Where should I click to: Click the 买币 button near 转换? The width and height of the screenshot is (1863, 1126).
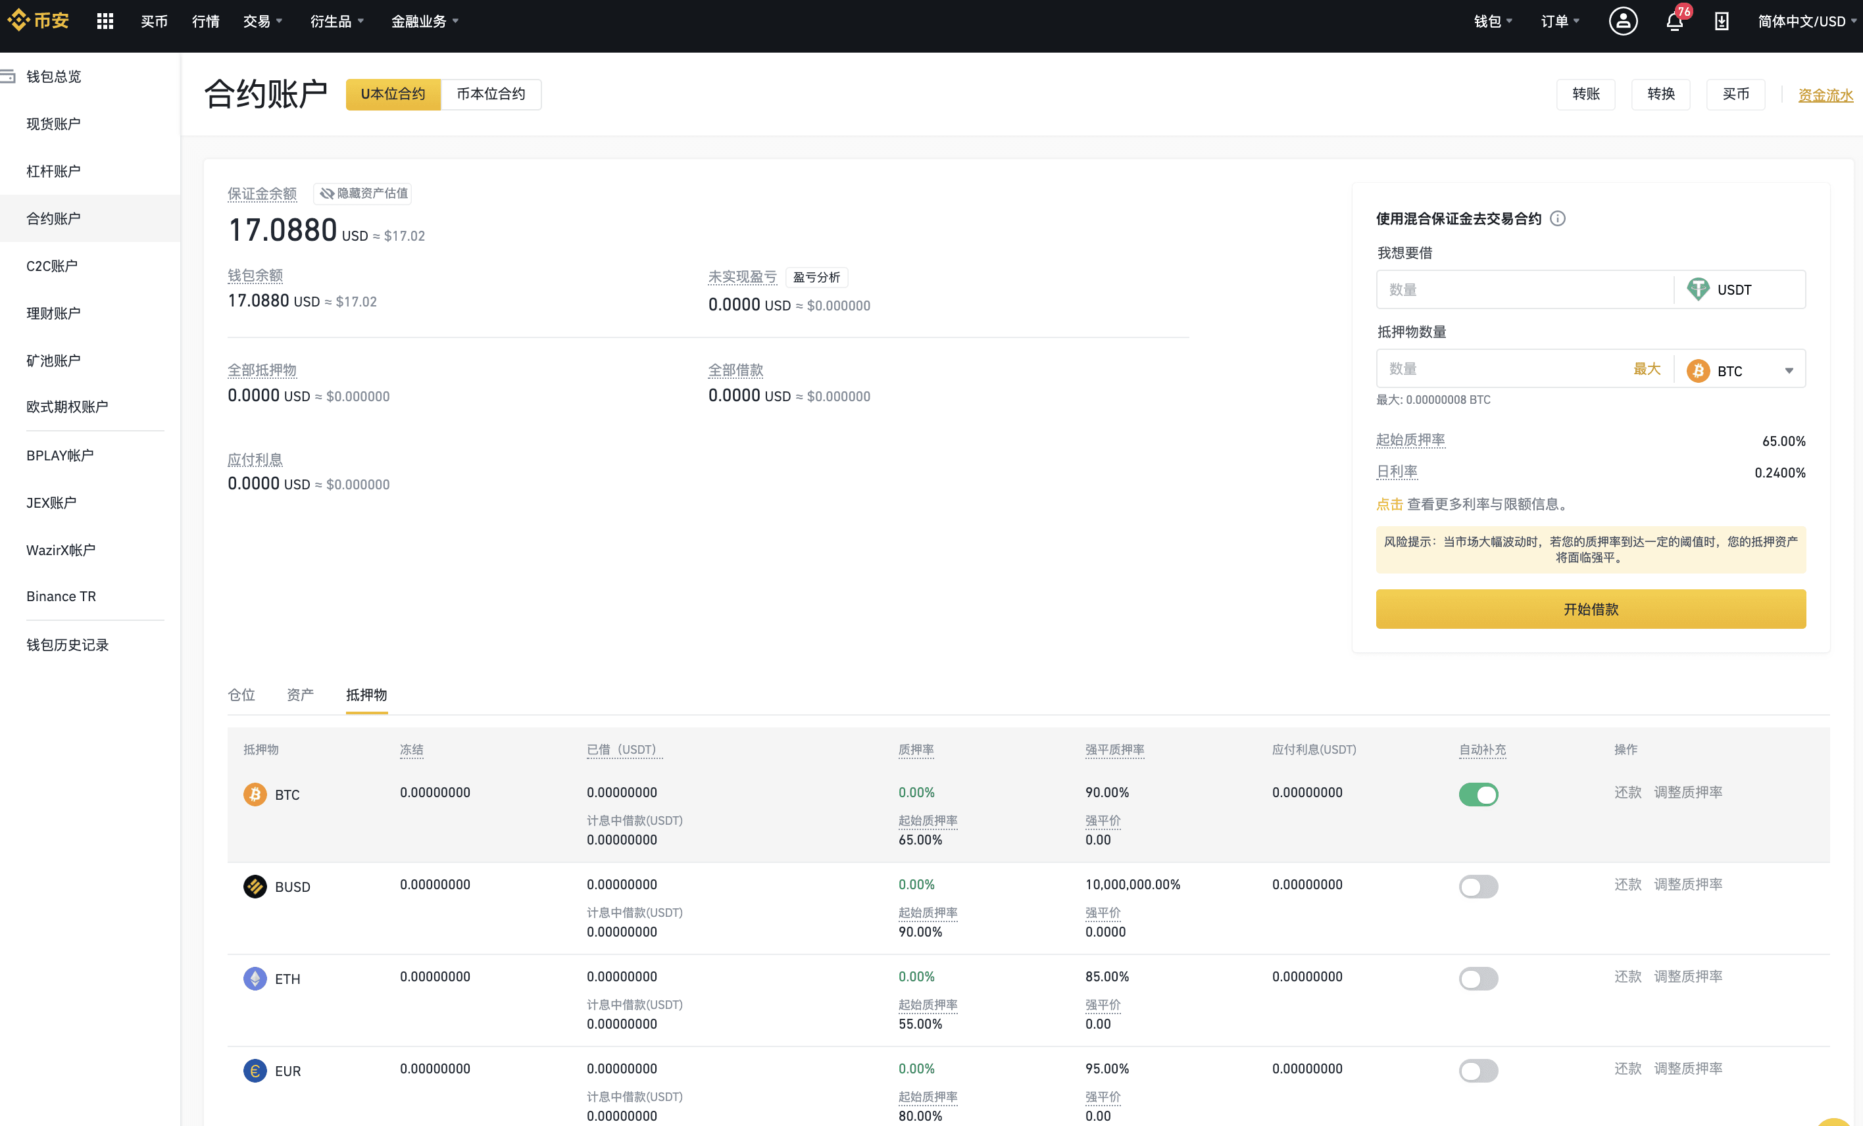click(x=1735, y=95)
